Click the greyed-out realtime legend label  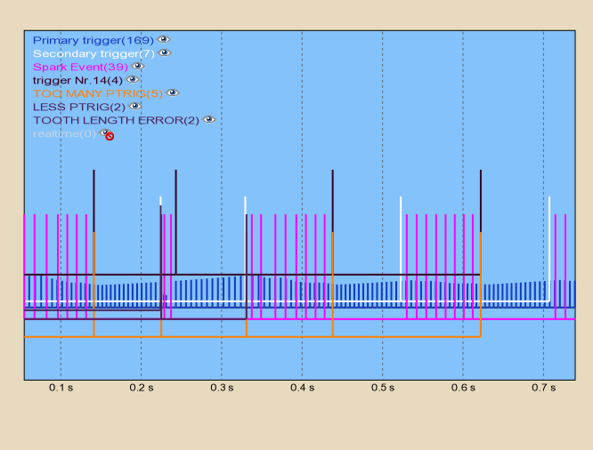[x=64, y=133]
